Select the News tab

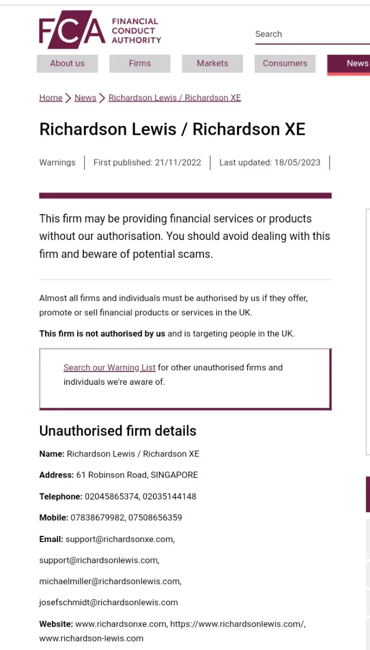coord(348,64)
